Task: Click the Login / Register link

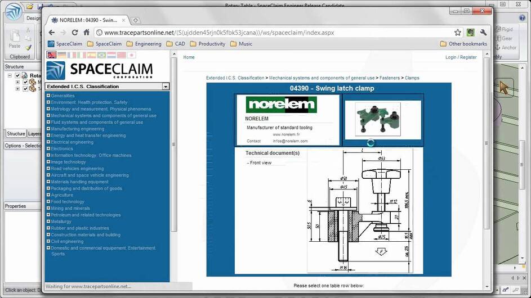Action: [461, 57]
